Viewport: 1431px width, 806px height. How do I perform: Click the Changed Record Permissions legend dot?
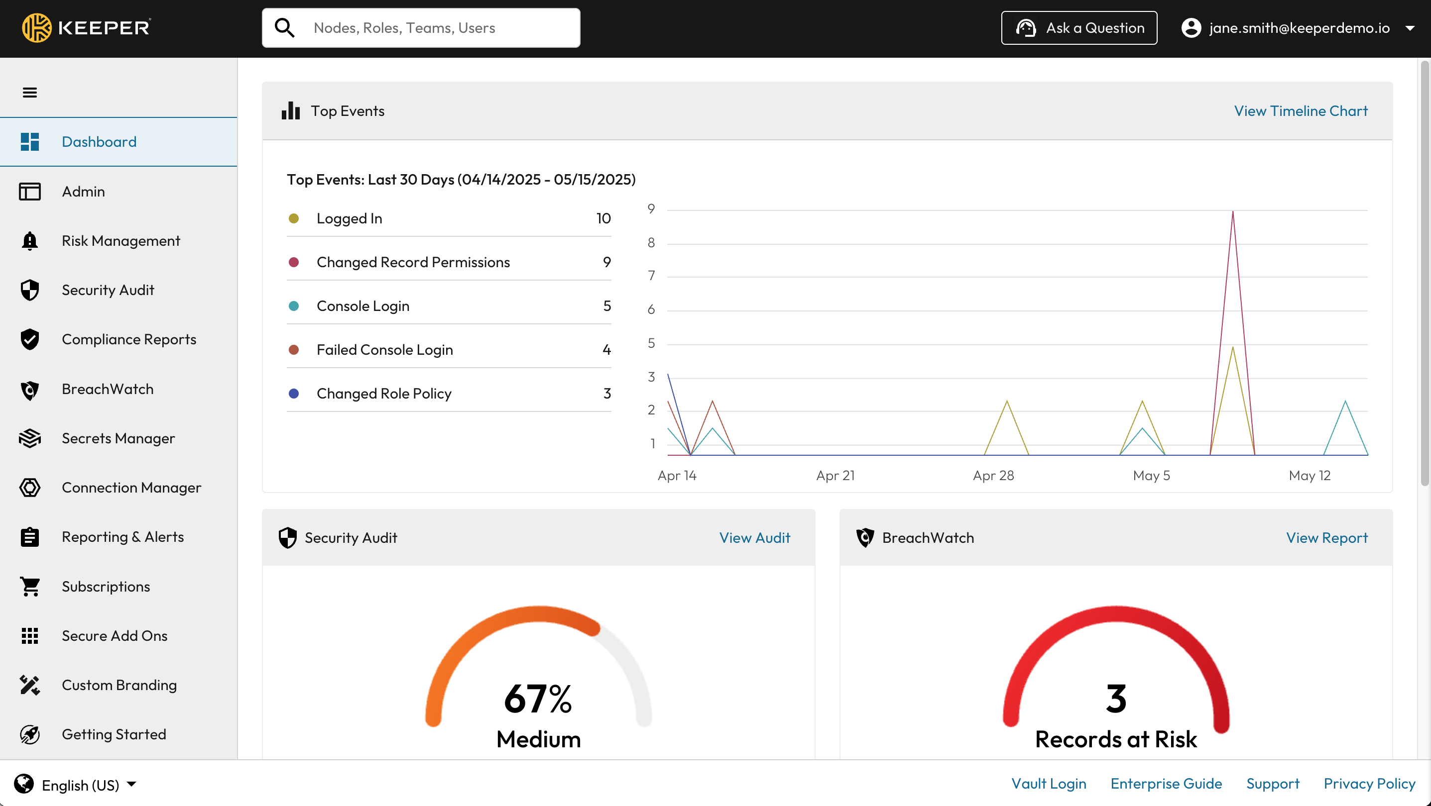coord(294,262)
